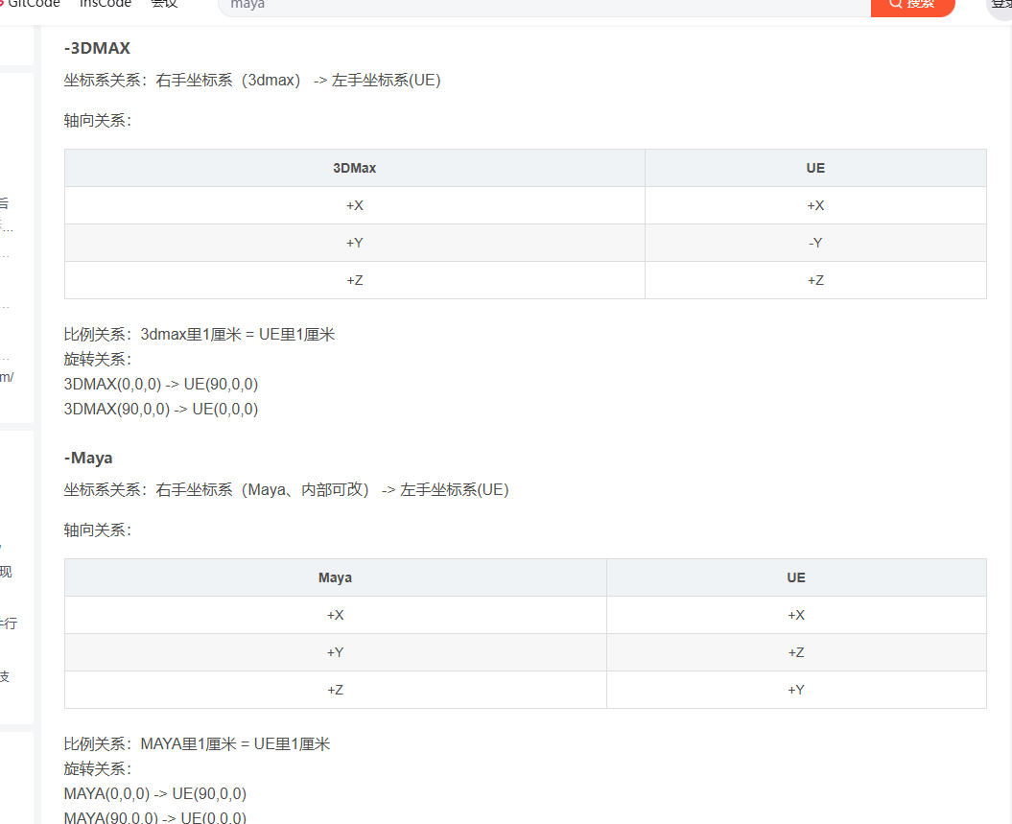Click the UE header of the Maya table

coord(795,577)
